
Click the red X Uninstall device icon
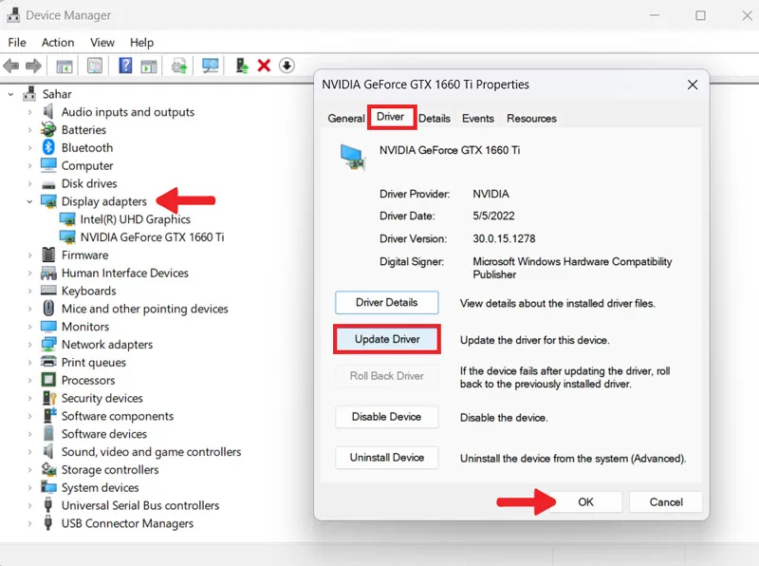tap(264, 66)
